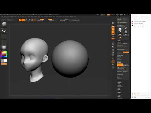Screen dimensions: 151x113
Task: Select the gray secondary color swatch
Action: tap(3, 60)
